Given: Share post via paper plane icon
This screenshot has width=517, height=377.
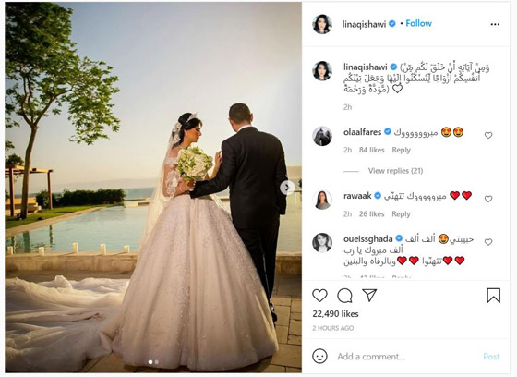Looking at the screenshot, I should (x=369, y=295).
